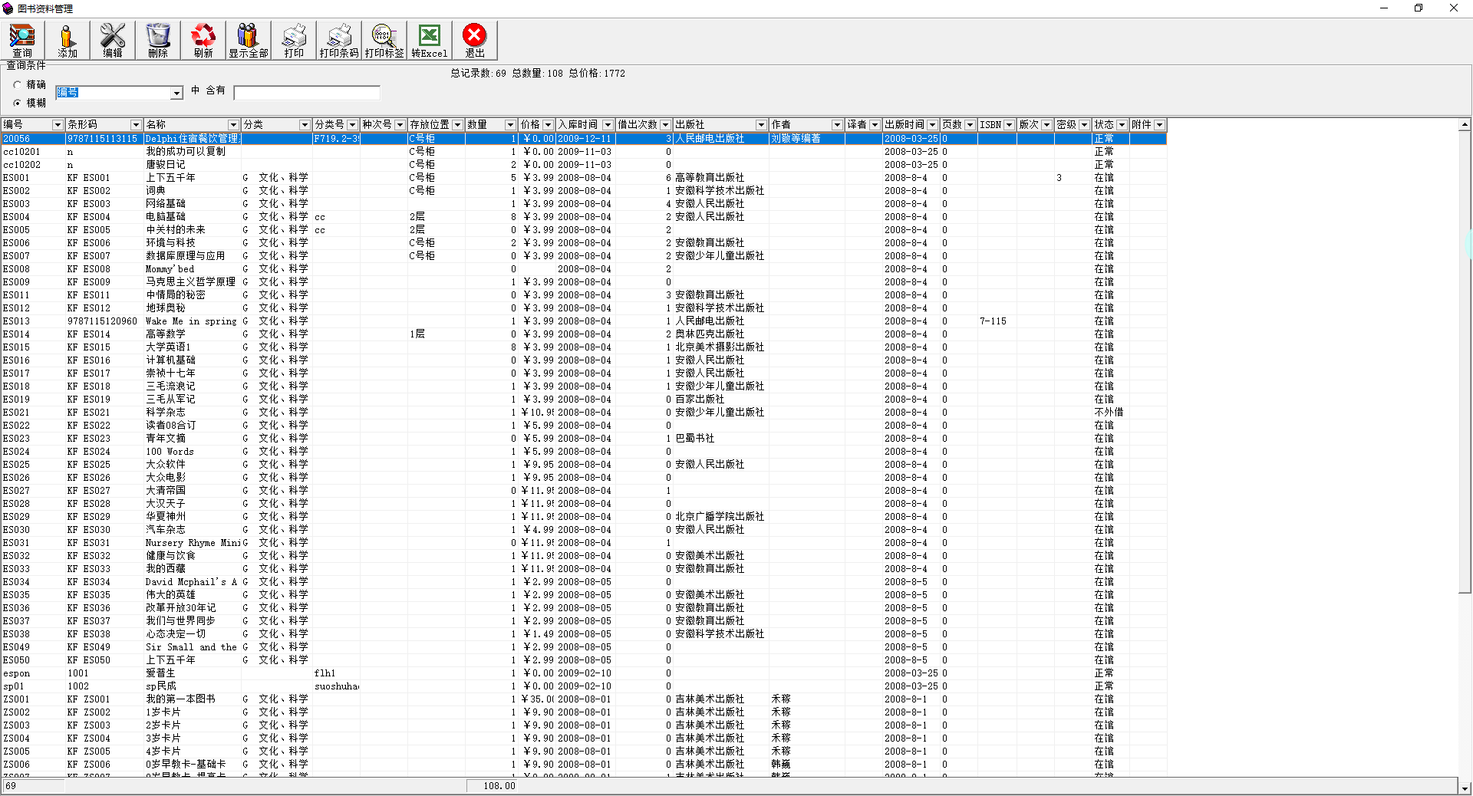Click publisher 巴蜀书社 cell

coord(694,439)
